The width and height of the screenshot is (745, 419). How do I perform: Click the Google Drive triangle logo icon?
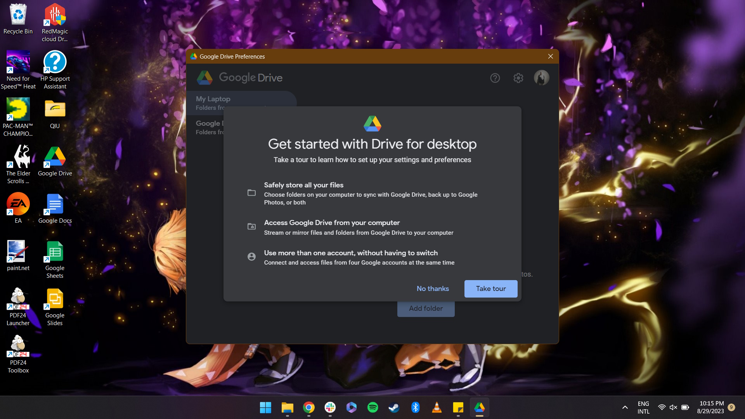coord(372,123)
